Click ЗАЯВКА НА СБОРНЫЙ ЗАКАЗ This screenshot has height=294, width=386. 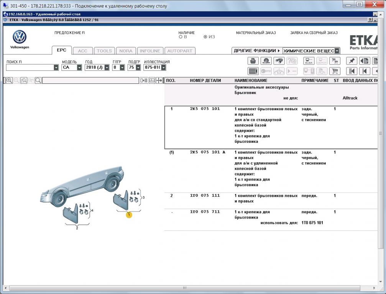pos(314,33)
